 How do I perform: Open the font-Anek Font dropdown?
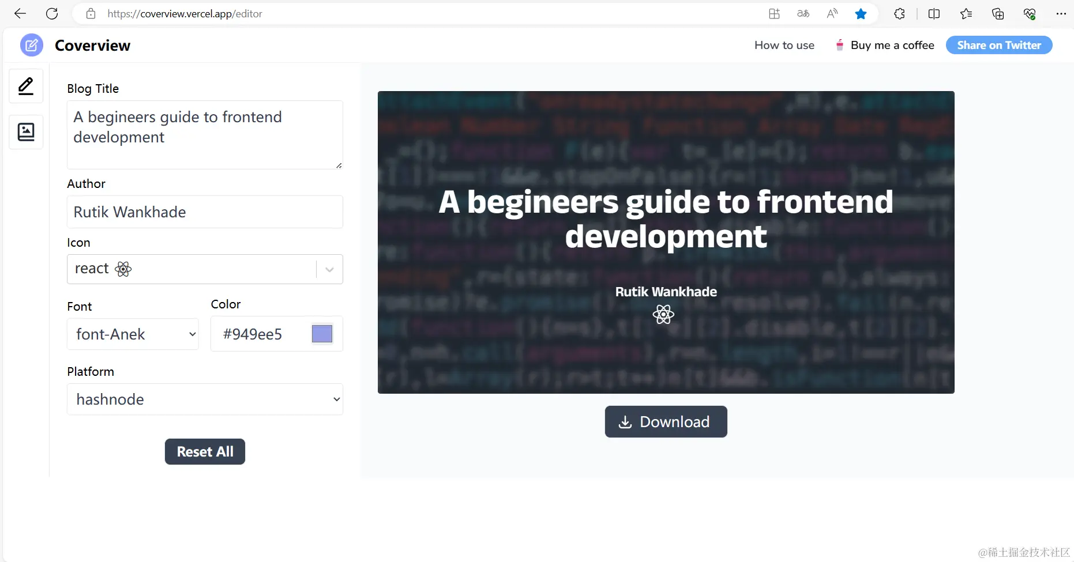(133, 334)
